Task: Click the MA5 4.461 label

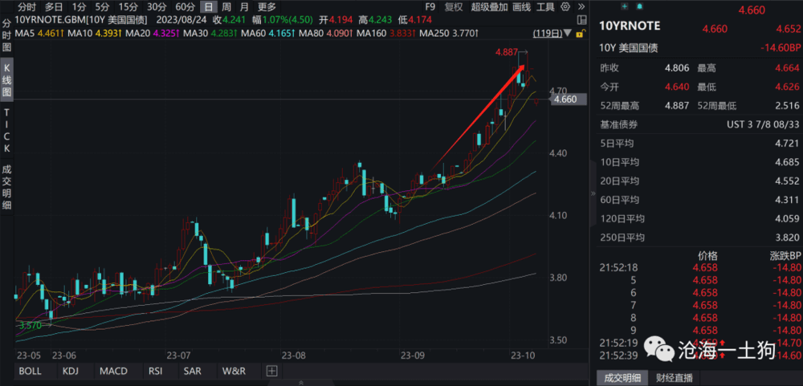Action: pos(39,33)
